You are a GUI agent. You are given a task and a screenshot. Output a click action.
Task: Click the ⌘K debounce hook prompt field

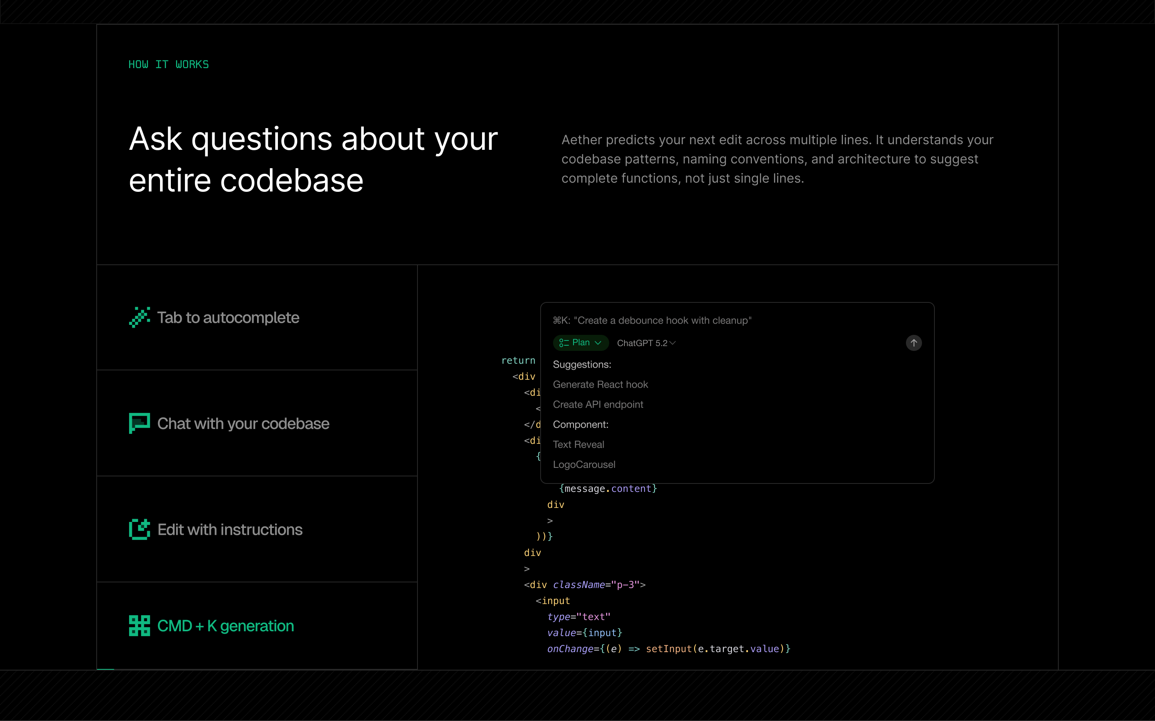click(652, 320)
